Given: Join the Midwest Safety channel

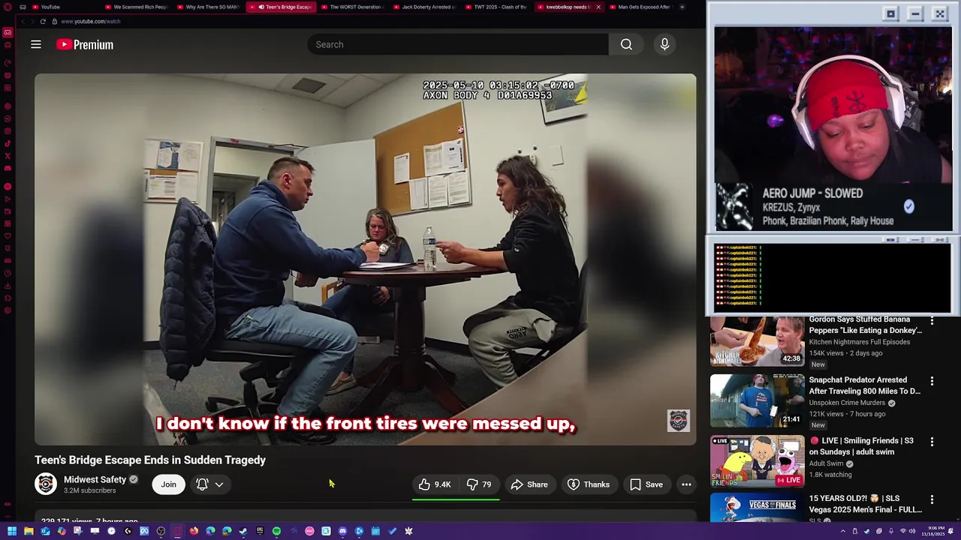Looking at the screenshot, I should click(x=168, y=484).
